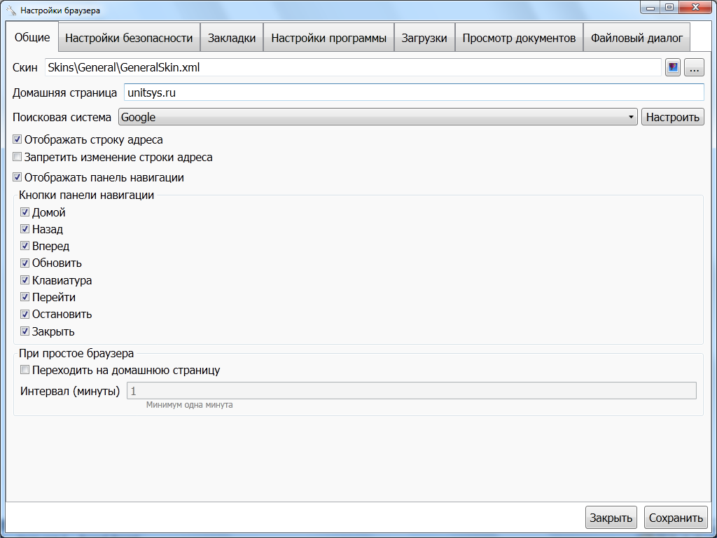The height and width of the screenshot is (538, 717).
Task: Uncheck the 'Клавиатура' navigation button
Action: point(25,280)
